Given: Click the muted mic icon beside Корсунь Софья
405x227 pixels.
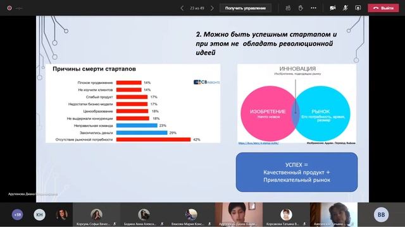Looking at the screenshot, I should tap(115, 224).
